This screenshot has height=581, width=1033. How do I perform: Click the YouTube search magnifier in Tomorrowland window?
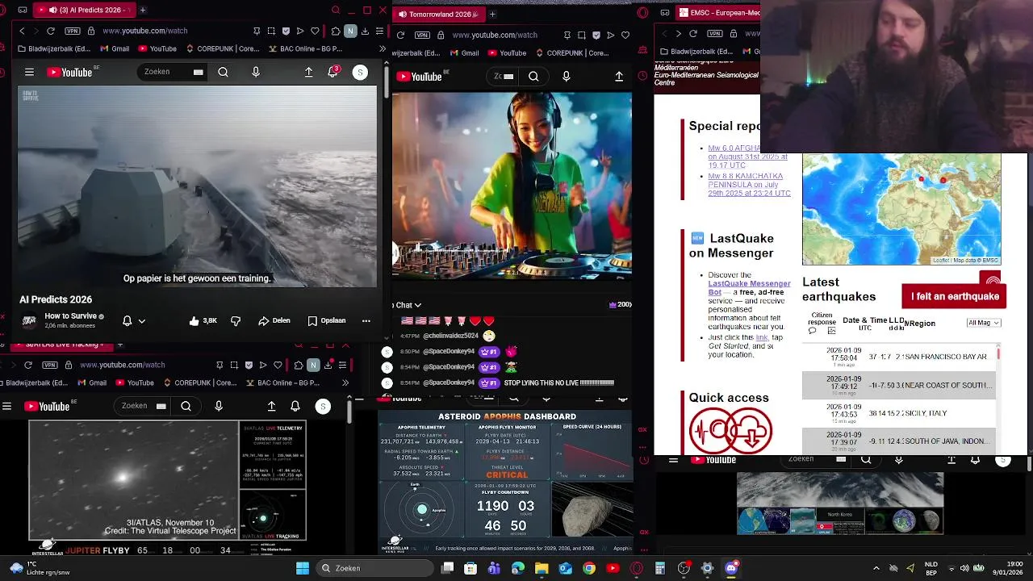click(533, 77)
